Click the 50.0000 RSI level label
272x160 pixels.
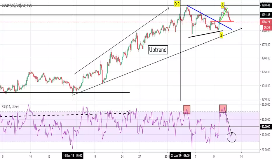pos(266,127)
